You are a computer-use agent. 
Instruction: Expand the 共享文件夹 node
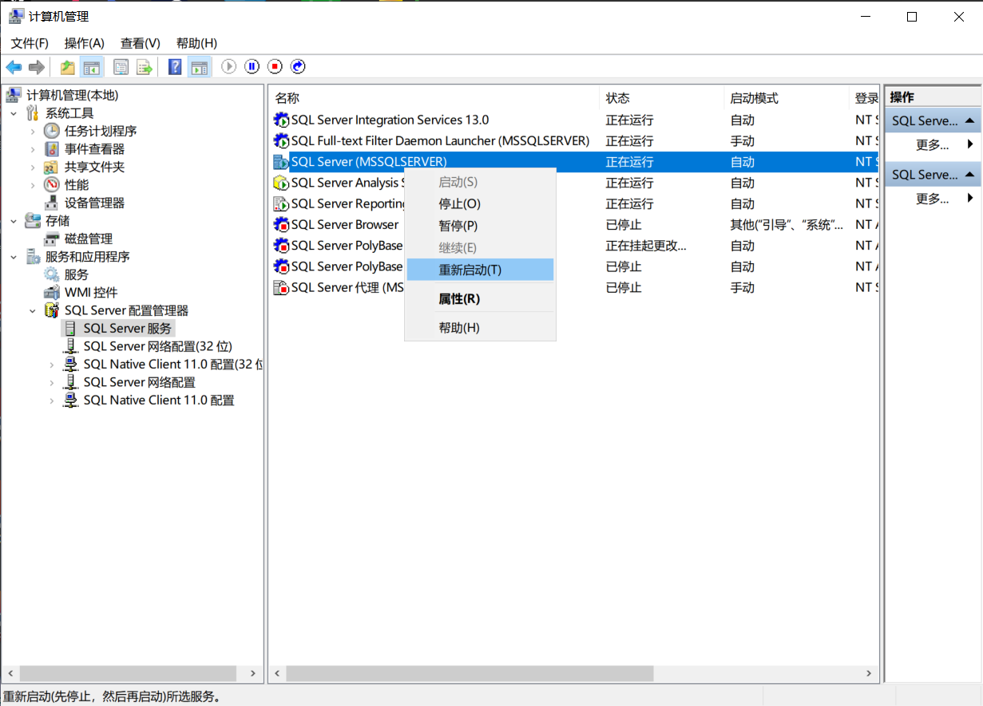click(33, 167)
